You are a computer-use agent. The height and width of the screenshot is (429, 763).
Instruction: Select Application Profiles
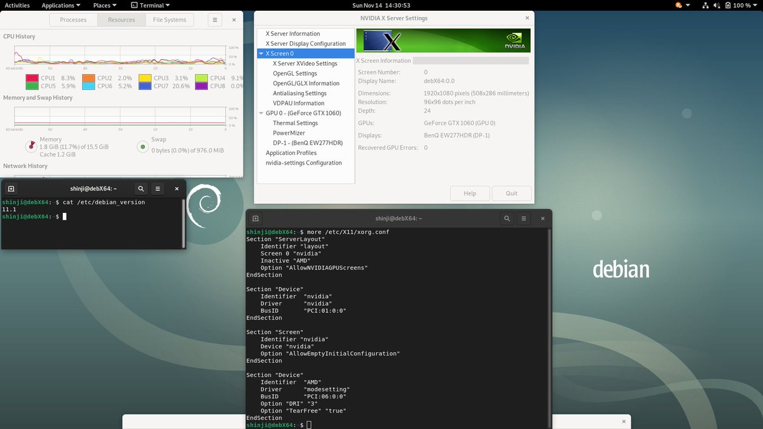click(x=291, y=153)
